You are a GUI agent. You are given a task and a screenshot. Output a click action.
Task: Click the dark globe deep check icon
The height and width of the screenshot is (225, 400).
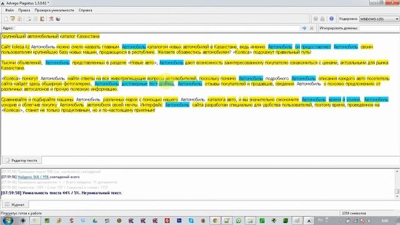[x=58, y=19]
